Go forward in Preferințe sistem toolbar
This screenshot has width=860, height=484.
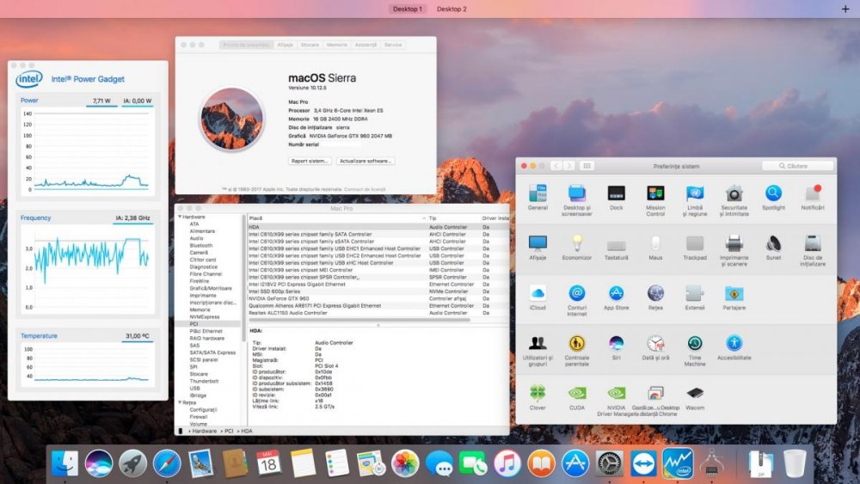[x=568, y=166]
